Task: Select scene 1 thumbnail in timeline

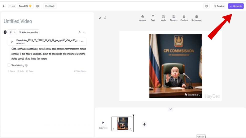Action: 122,124
